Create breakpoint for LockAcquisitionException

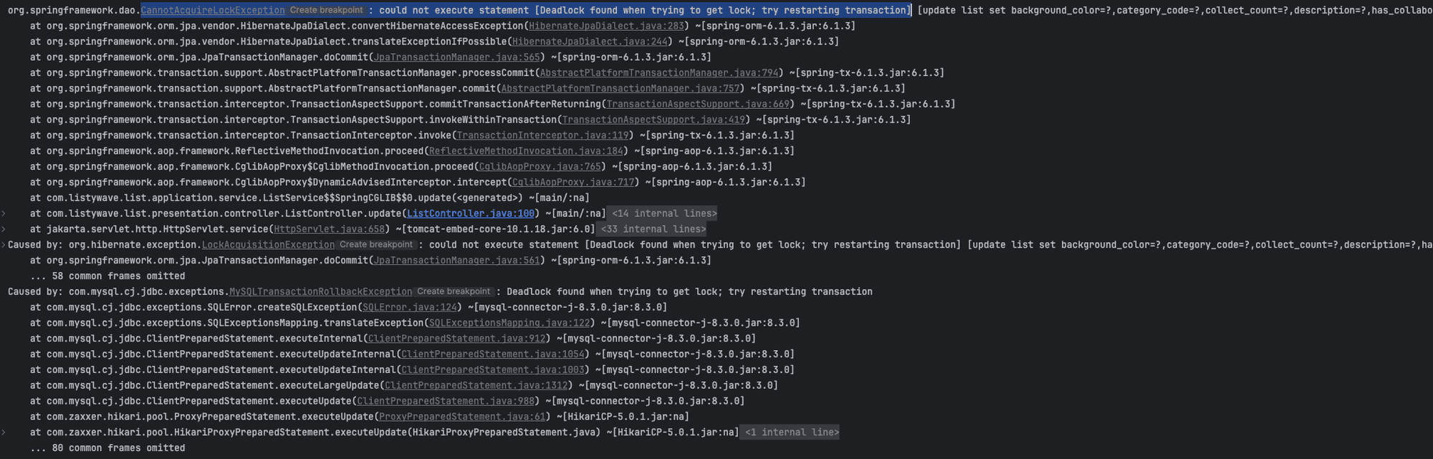click(x=376, y=245)
